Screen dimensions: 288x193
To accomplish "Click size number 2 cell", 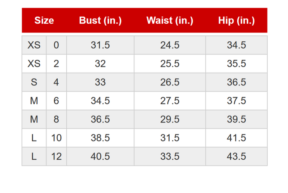I will [56, 64].
